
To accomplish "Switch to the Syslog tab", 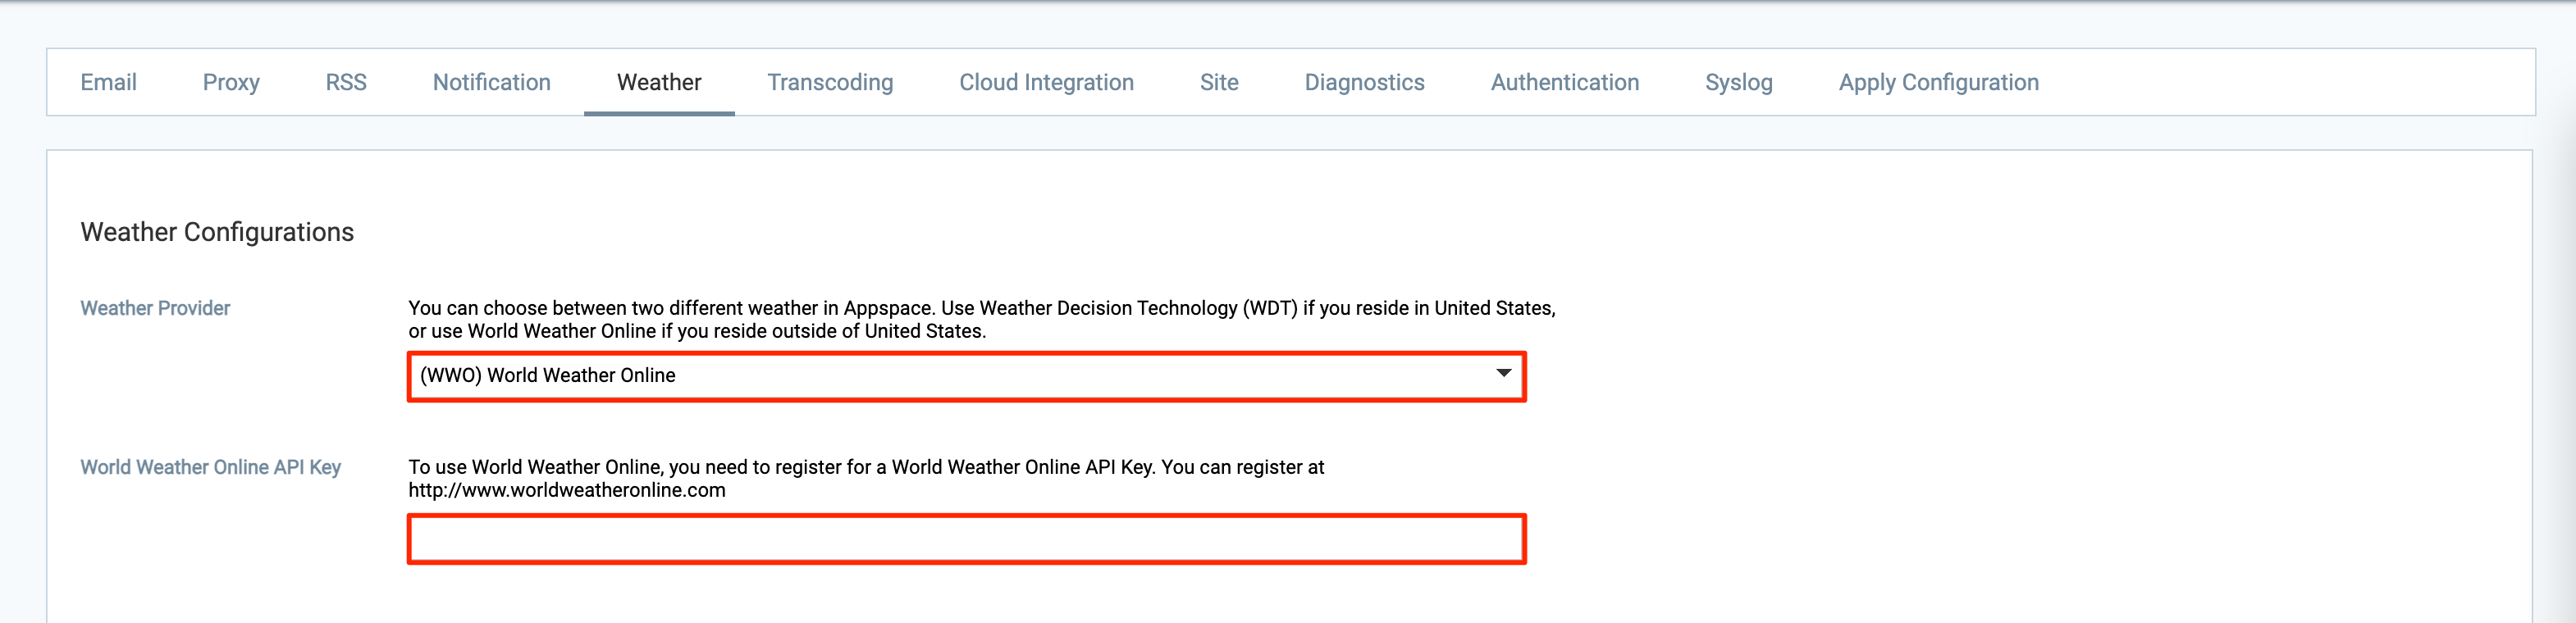I will coord(1738,82).
